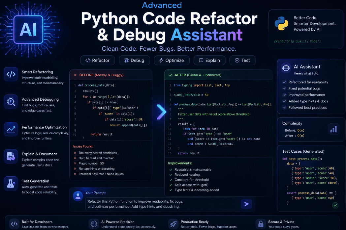Screen dimensions: 346x230
Task: Switch to the Test tab
Action: tap(242, 60)
